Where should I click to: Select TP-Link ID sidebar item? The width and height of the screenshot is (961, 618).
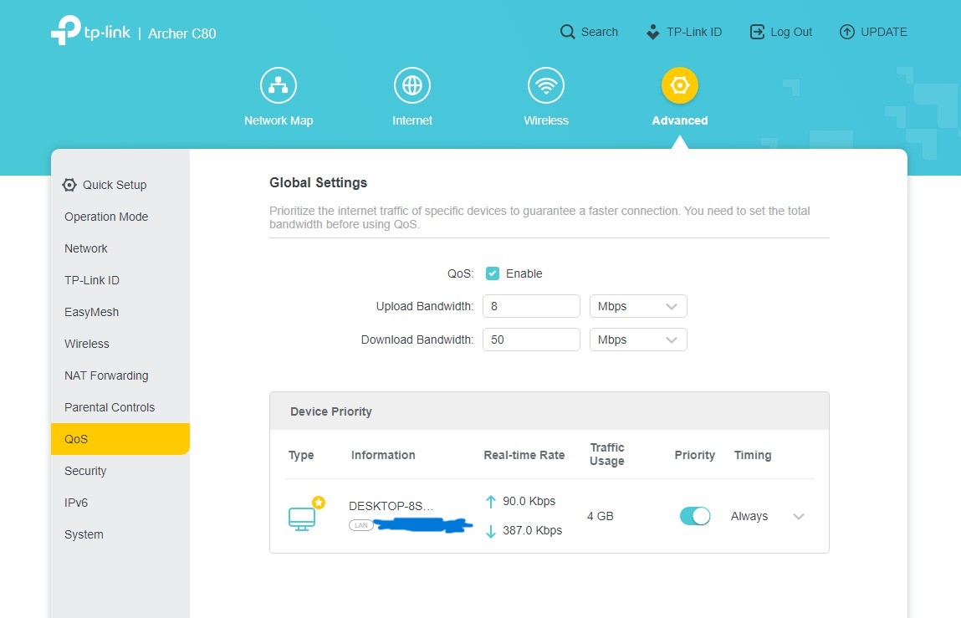point(120,280)
